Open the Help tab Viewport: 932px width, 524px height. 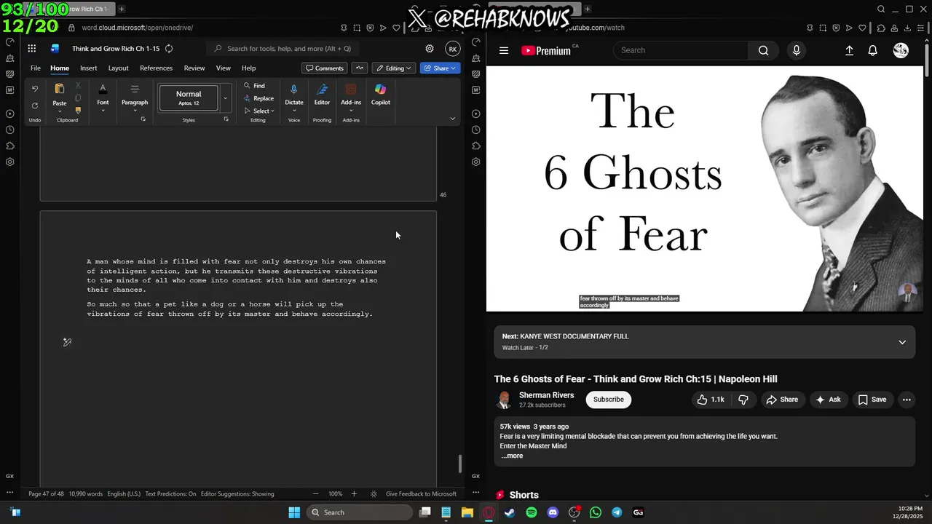click(x=248, y=68)
